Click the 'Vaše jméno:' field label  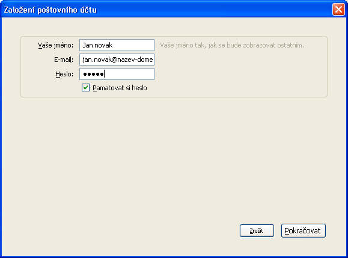(55, 45)
